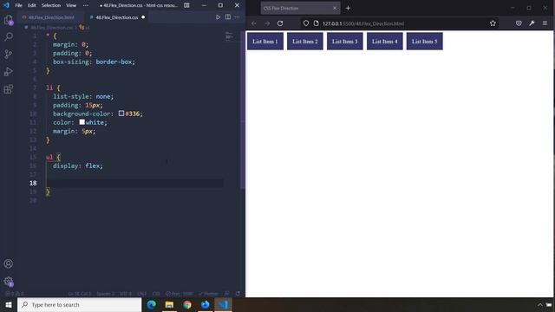Click the editor minimap
The image size is (555, 312).
[229, 36]
